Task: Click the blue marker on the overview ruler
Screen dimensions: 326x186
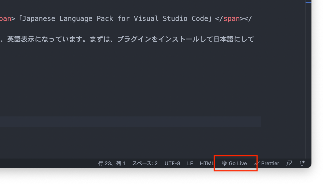Action: point(308,2)
